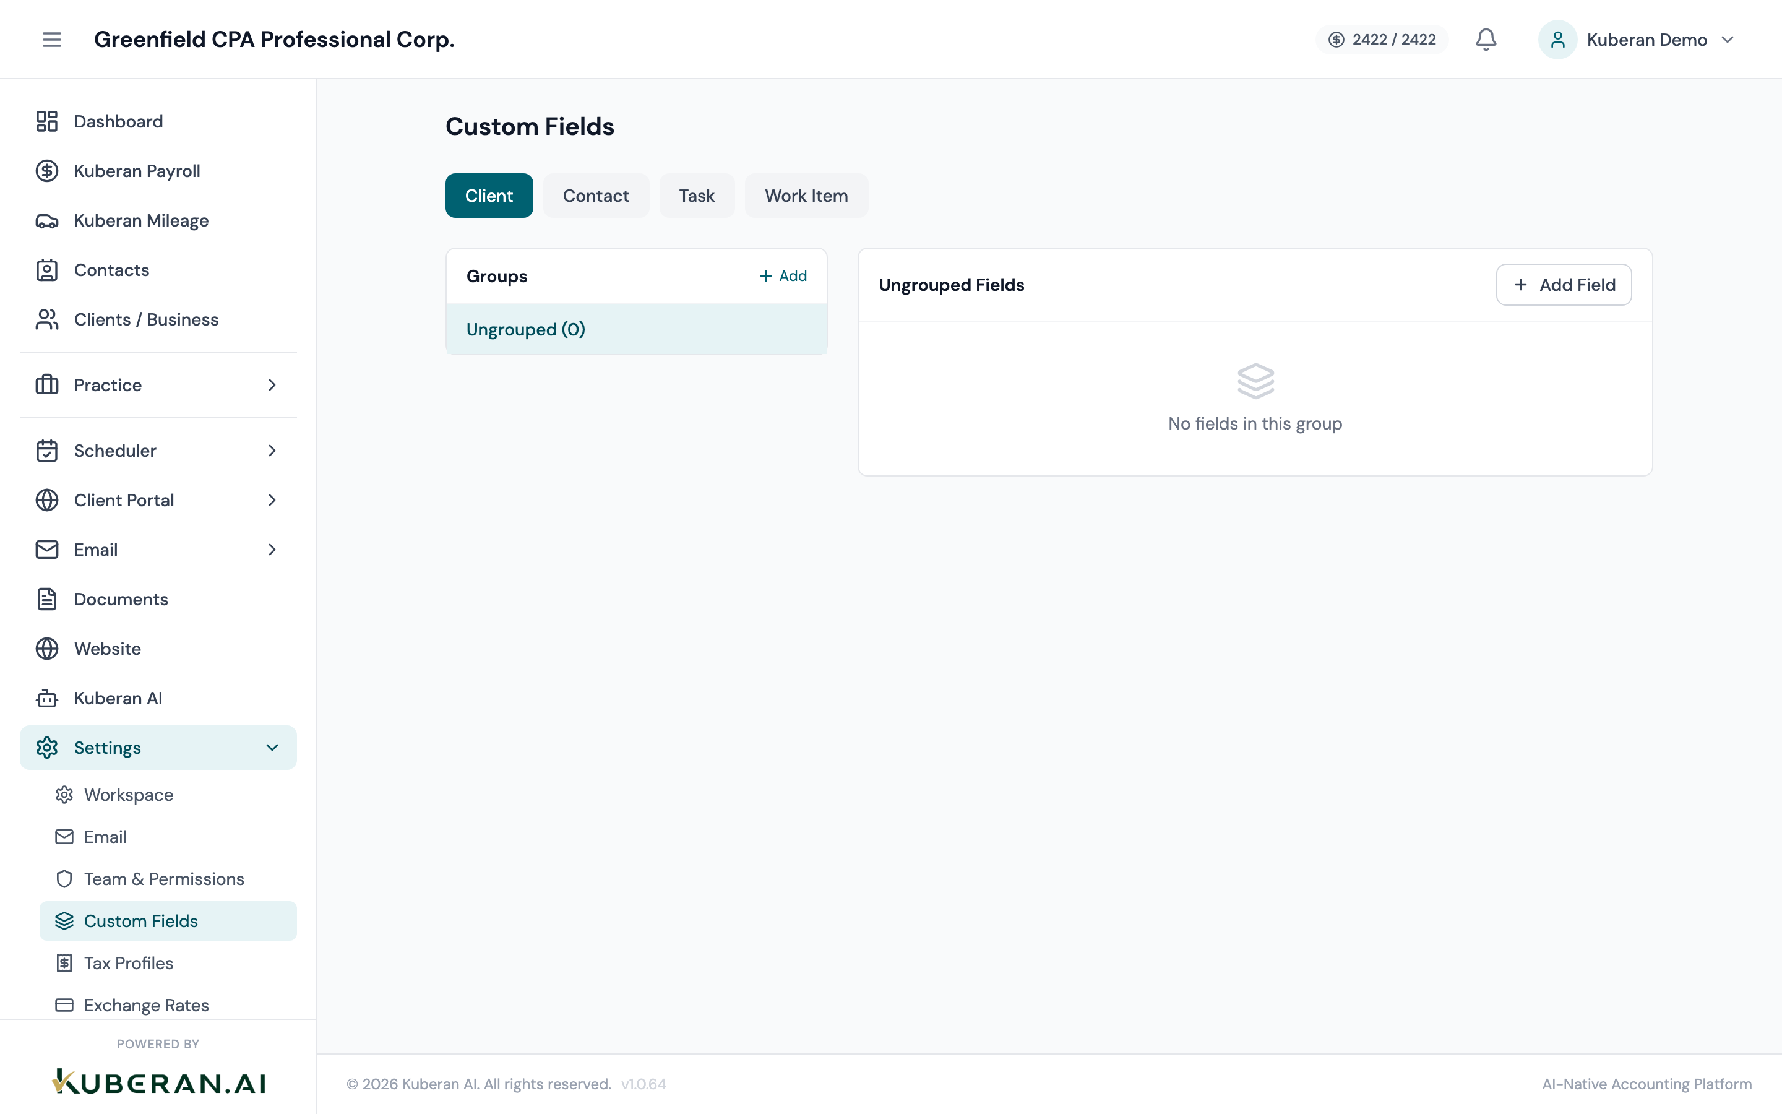Click the Exchange Rates card icon
Image resolution: width=1782 pixels, height=1114 pixels.
64,1005
